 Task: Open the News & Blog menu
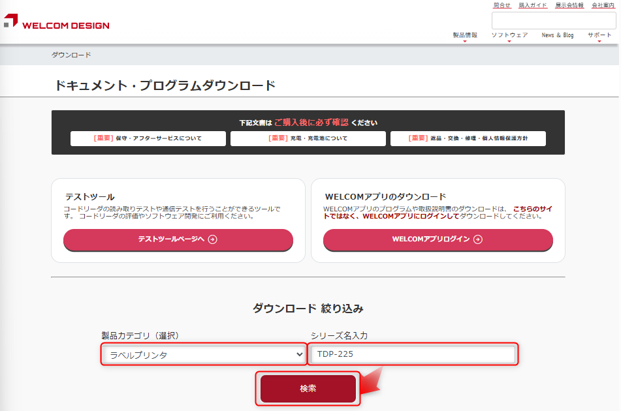(557, 35)
